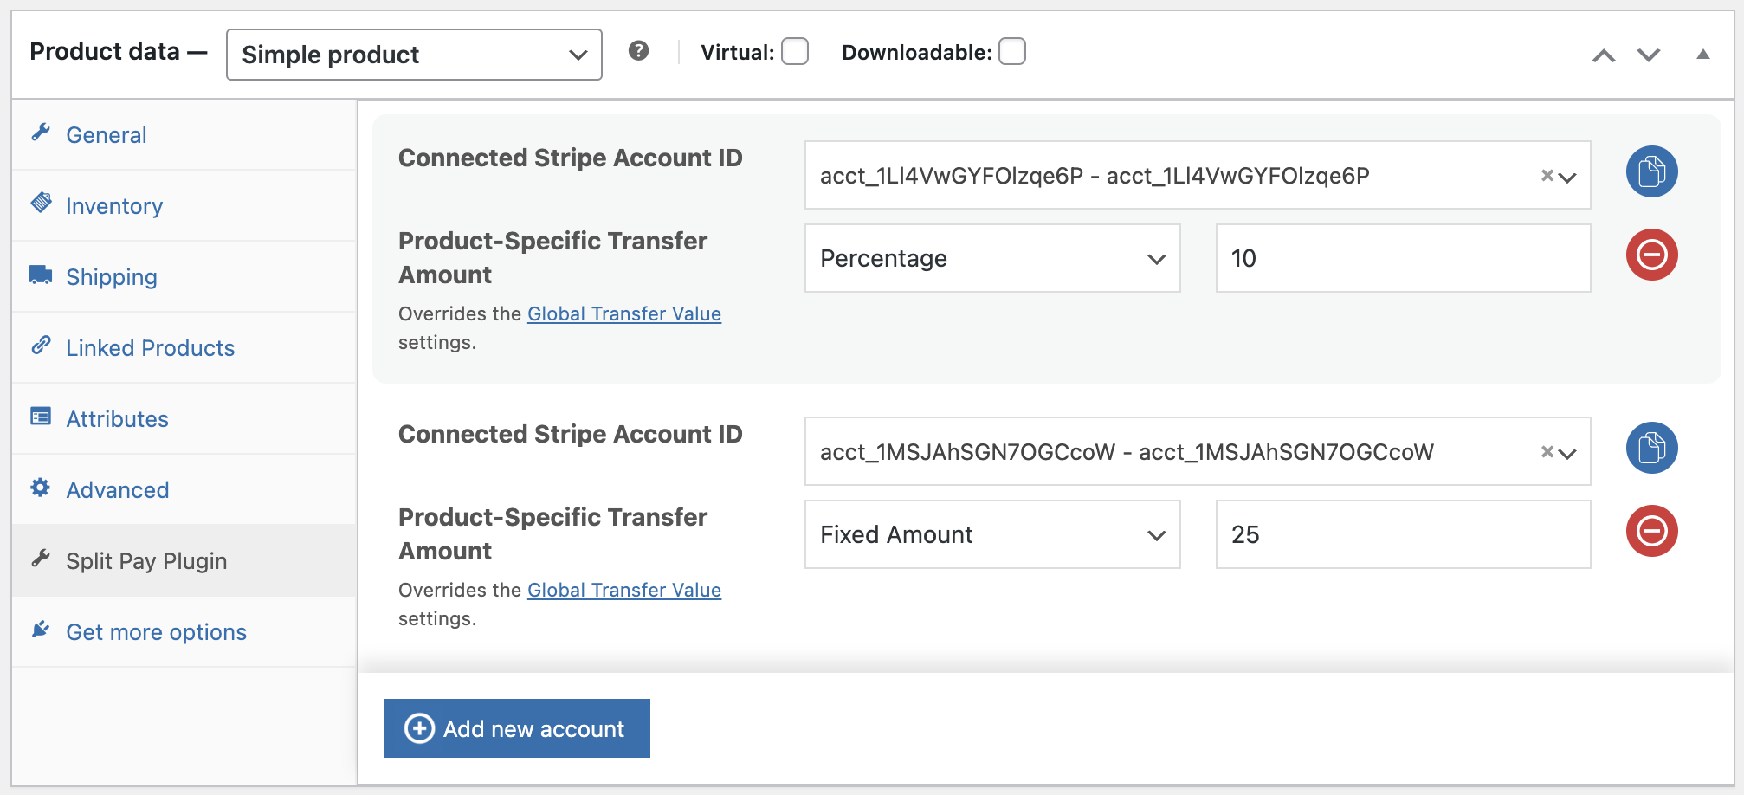This screenshot has width=1744, height=795.
Task: Open the Shipping tab
Action: pyautogui.click(x=111, y=277)
